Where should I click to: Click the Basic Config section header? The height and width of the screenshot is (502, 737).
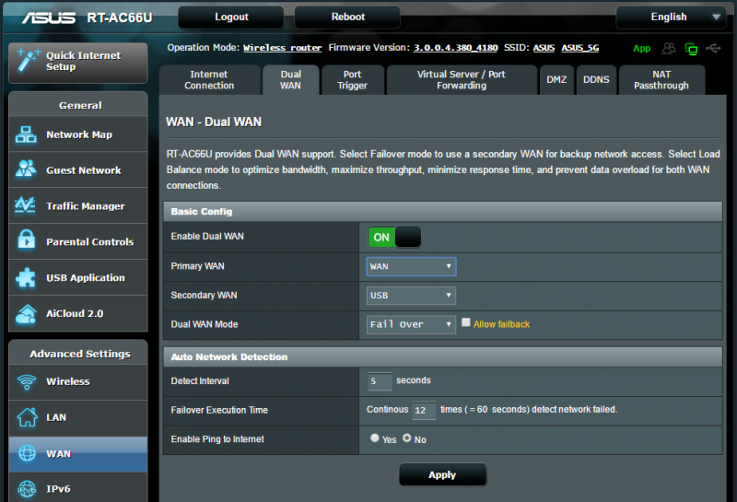(x=443, y=212)
